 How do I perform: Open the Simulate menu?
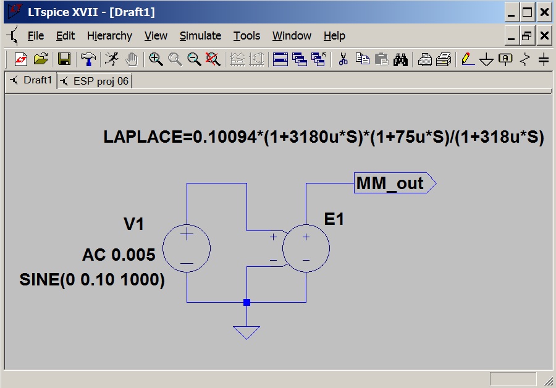click(200, 36)
